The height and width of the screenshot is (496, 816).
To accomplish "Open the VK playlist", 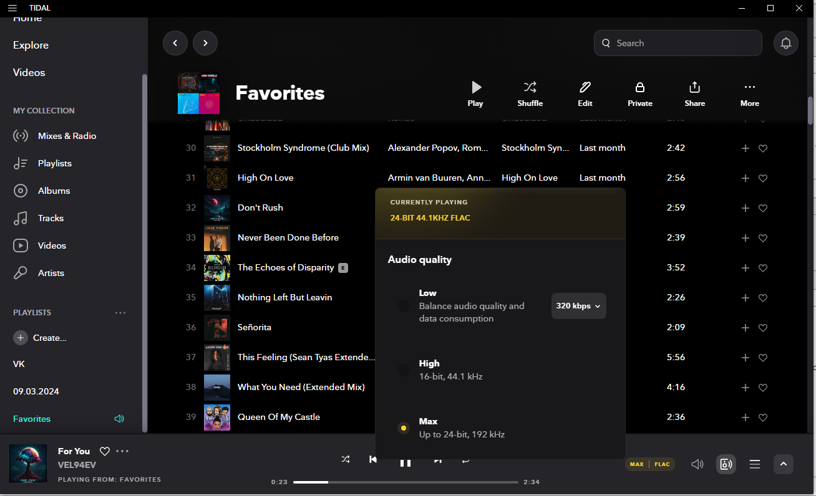I will coord(19,364).
